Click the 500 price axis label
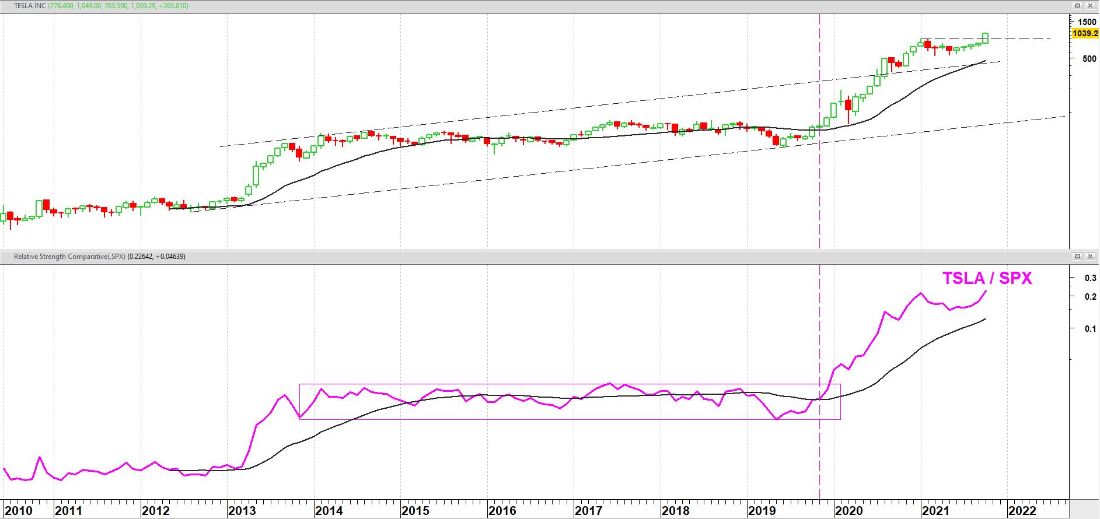Image resolution: width=1100 pixels, height=519 pixels. click(x=1089, y=58)
